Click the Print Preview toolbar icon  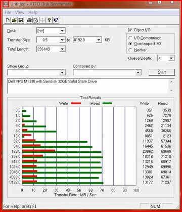[36, 20]
